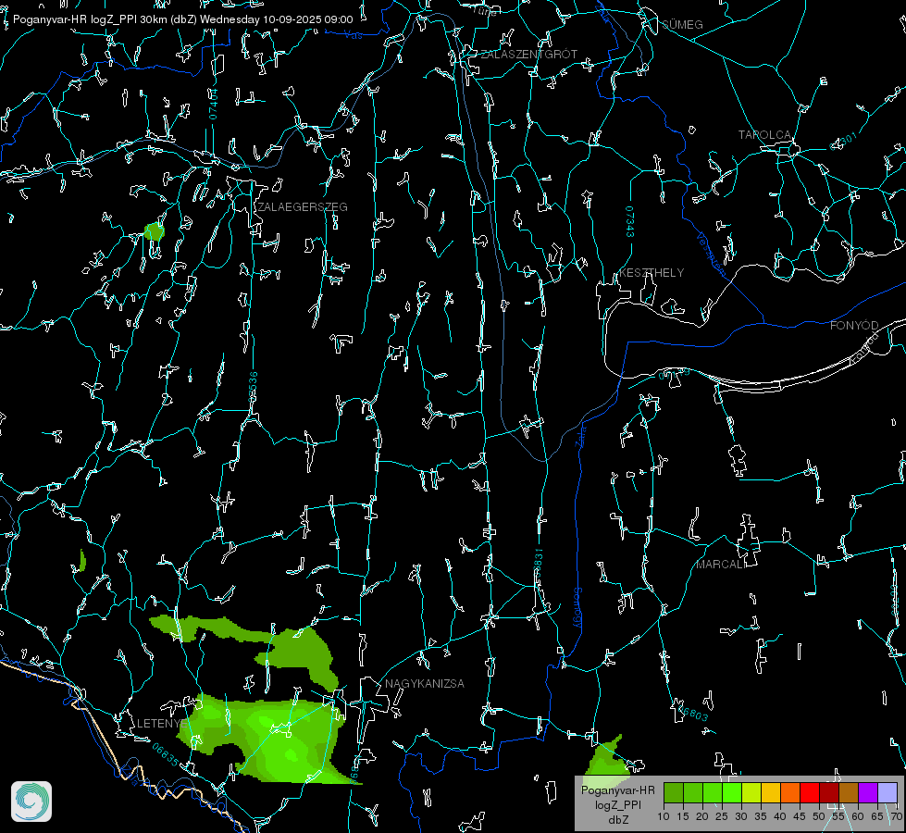Click the KESZTHELY town label

pos(652,272)
